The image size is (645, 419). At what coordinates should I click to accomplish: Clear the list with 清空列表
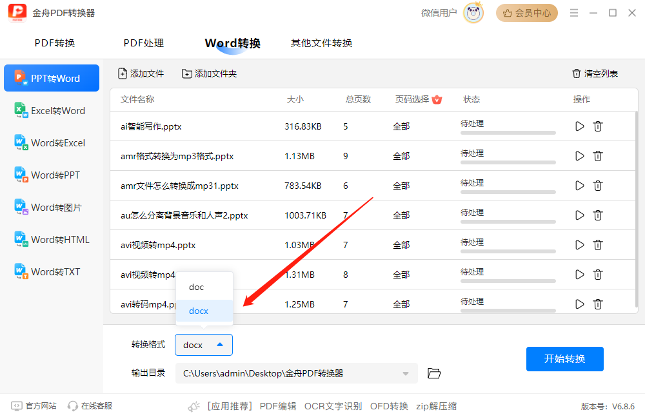595,73
